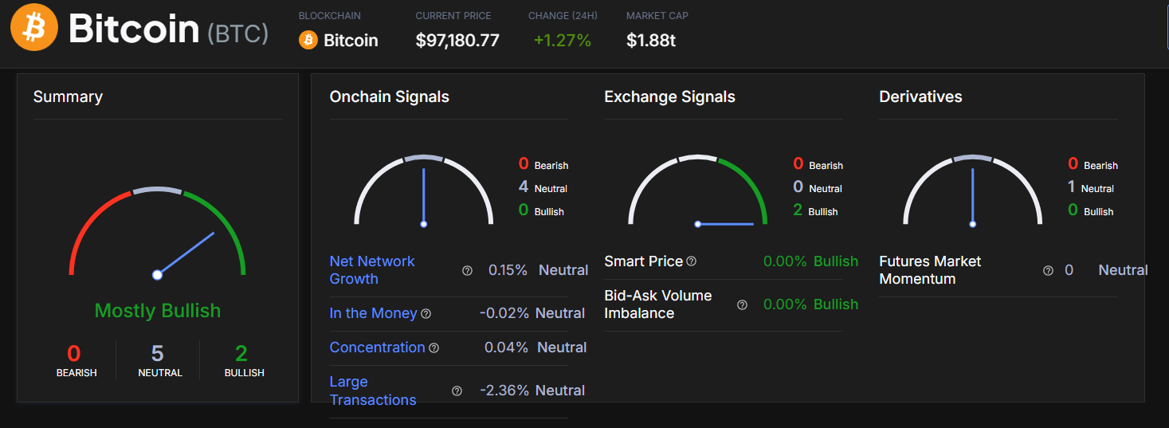Open the In the Money link
Viewport: 1169px width, 428px height.
pyautogui.click(x=373, y=313)
